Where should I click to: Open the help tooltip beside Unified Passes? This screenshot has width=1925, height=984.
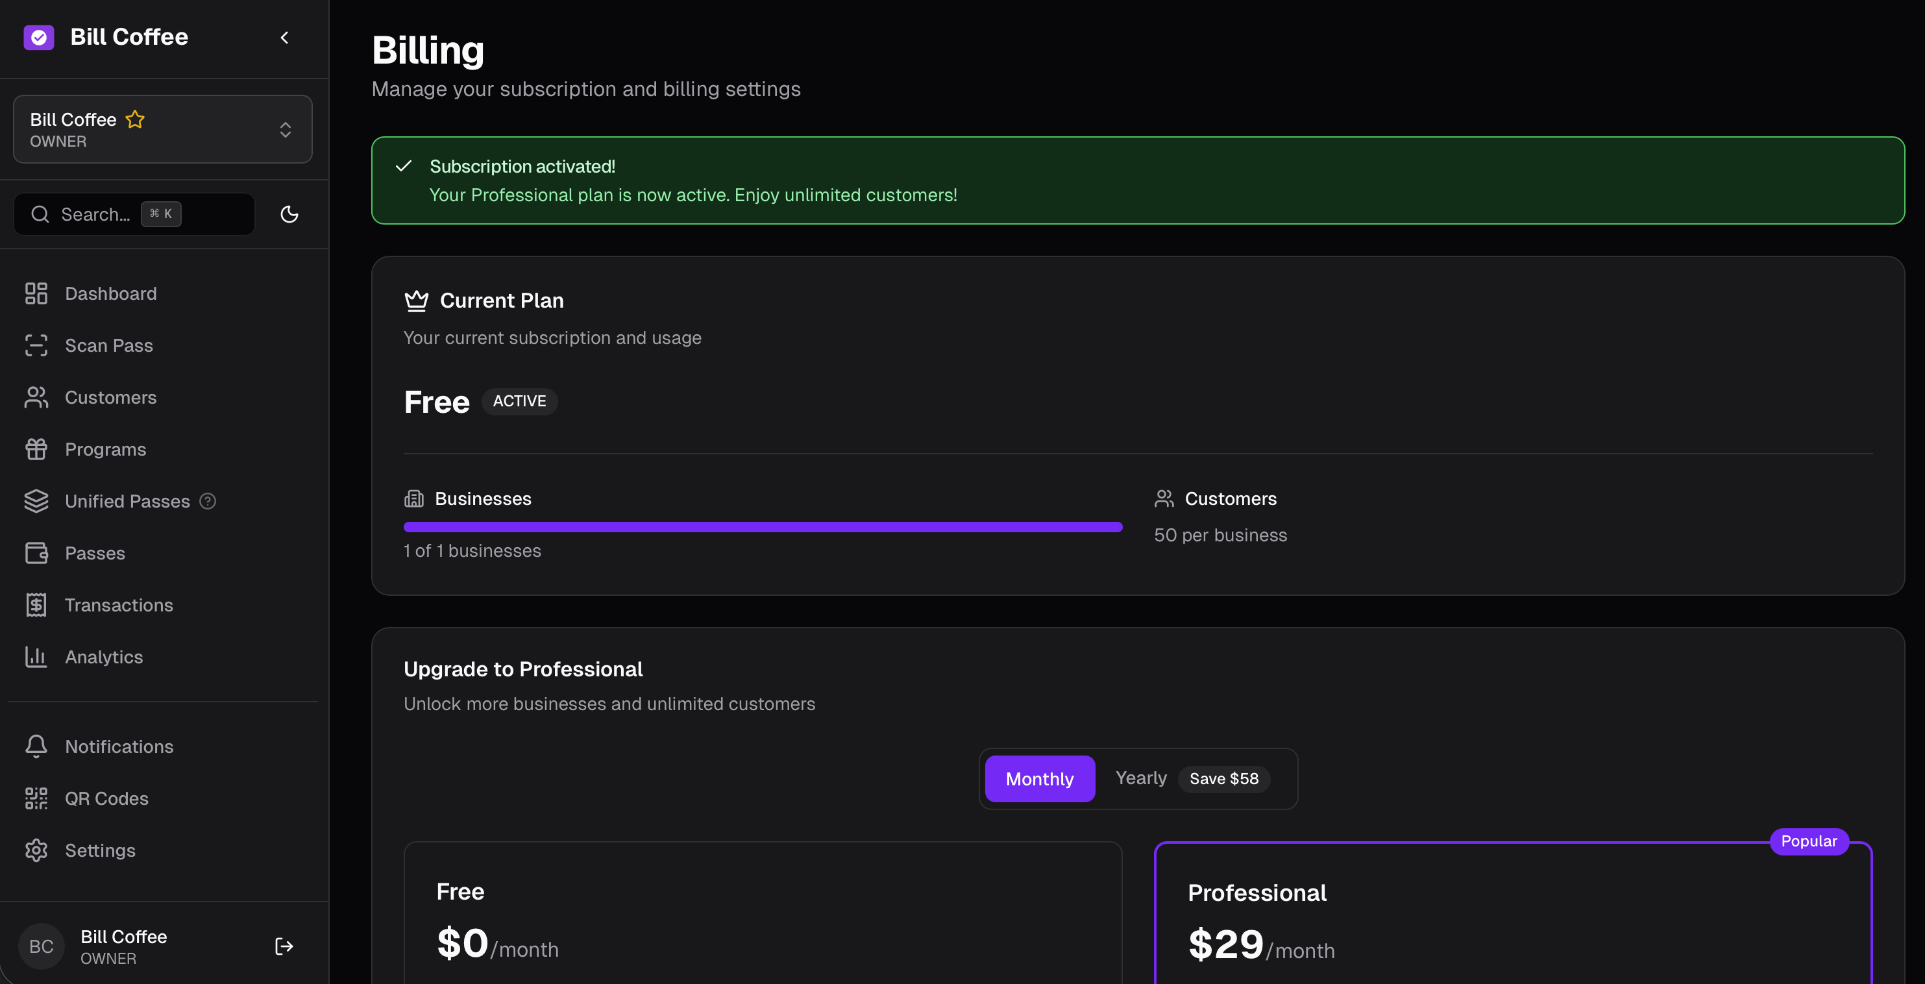[208, 501]
